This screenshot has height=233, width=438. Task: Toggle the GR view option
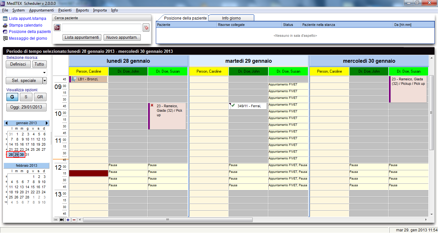[x=40, y=97]
